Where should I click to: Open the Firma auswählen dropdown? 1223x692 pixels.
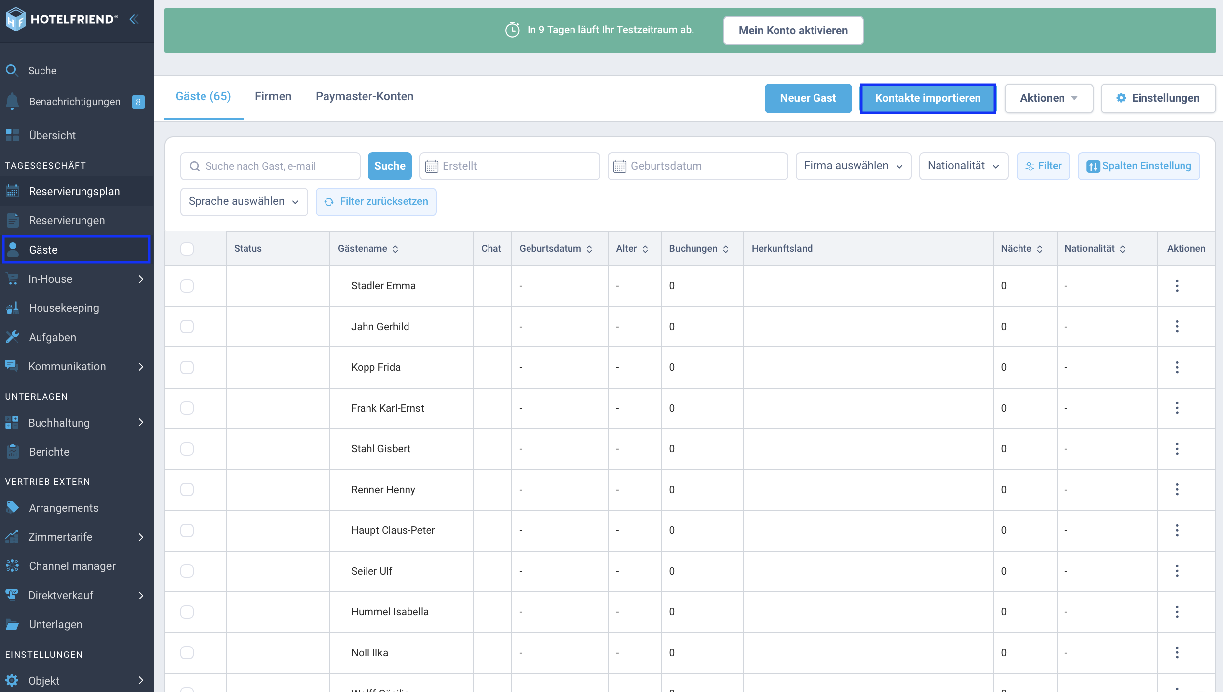click(x=853, y=166)
